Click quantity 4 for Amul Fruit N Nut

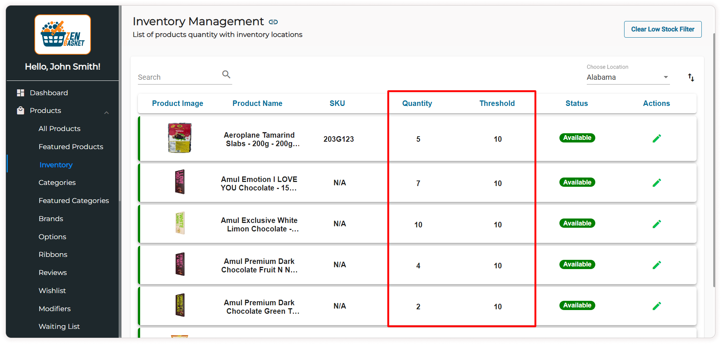418,266
